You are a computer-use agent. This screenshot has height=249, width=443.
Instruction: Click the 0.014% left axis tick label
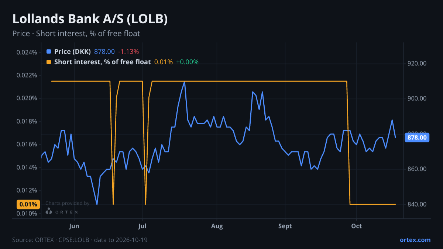pyautogui.click(x=27, y=167)
